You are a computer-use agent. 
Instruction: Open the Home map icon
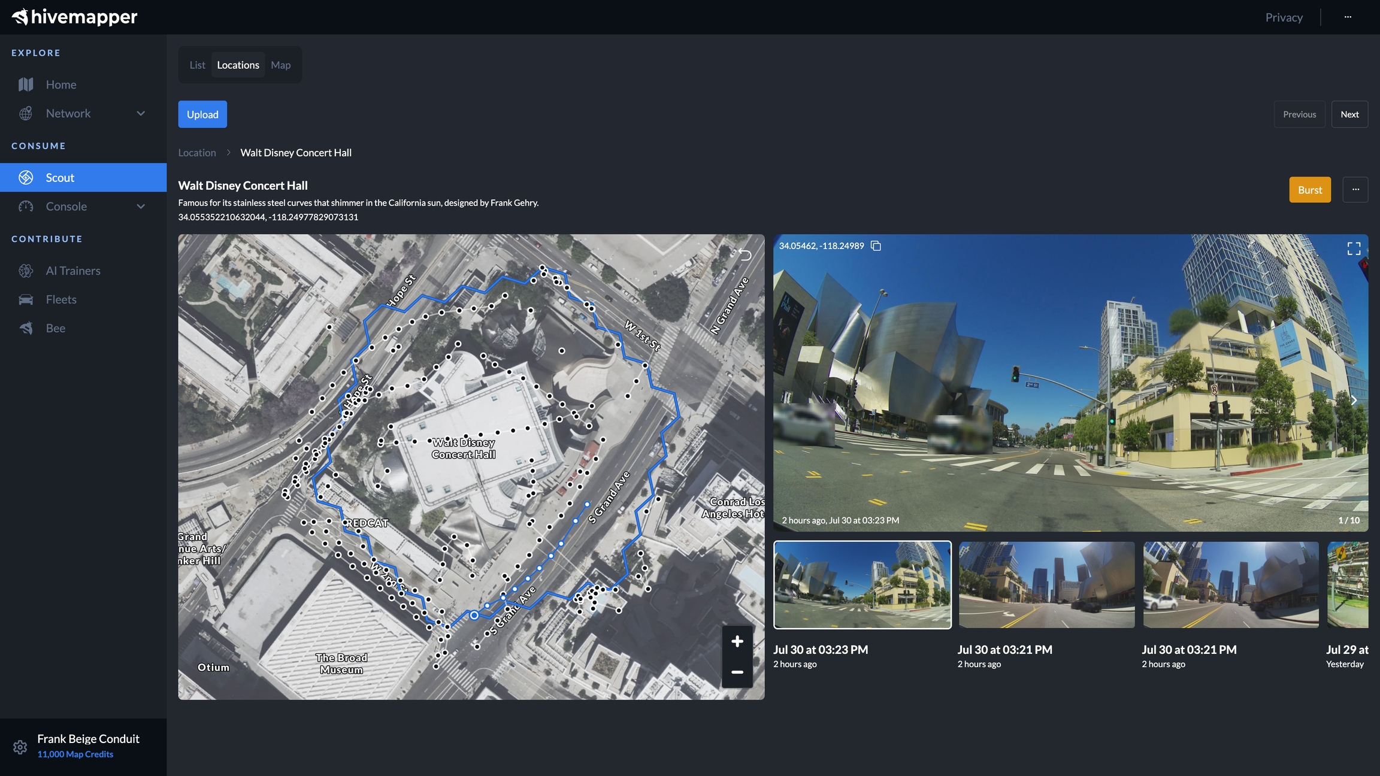[26, 84]
